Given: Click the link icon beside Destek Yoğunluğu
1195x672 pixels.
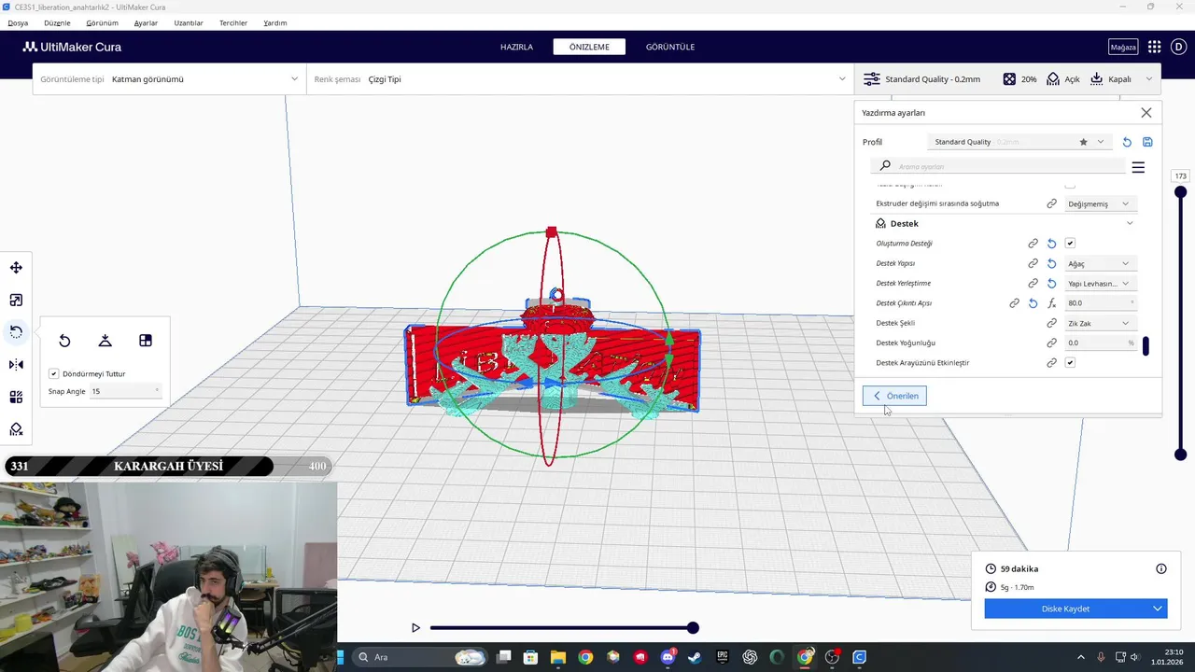Looking at the screenshot, I should (x=1051, y=343).
